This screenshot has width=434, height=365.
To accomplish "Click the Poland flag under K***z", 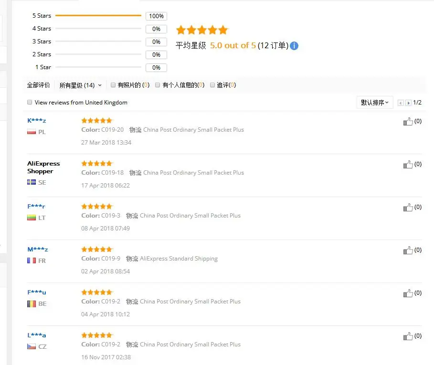I will tap(32, 132).
